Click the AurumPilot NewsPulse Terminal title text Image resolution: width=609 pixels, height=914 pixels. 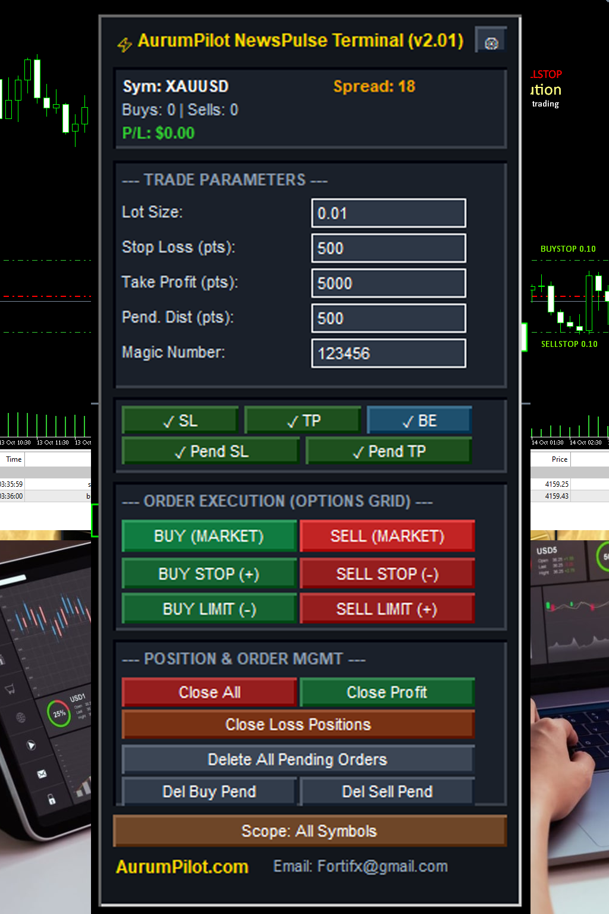(300, 40)
